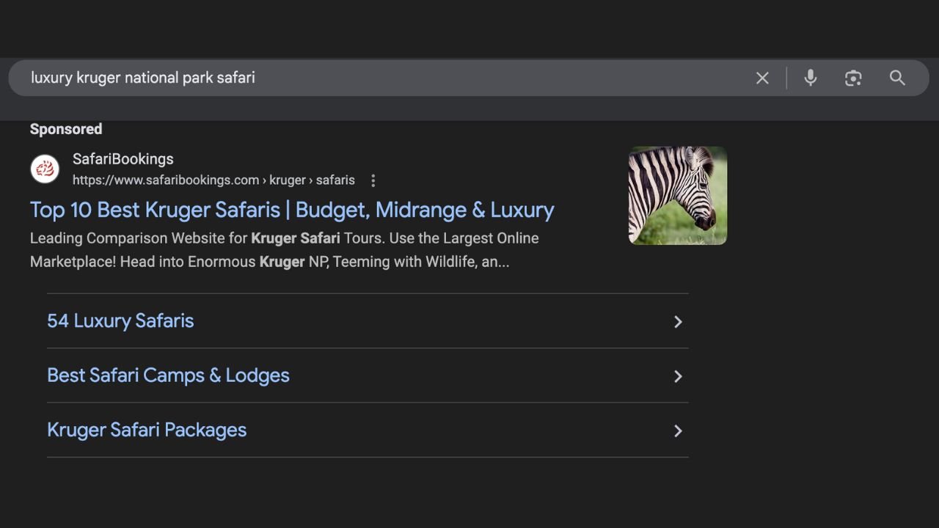Click the SafariBookings site name
939x528 pixels.
[123, 159]
